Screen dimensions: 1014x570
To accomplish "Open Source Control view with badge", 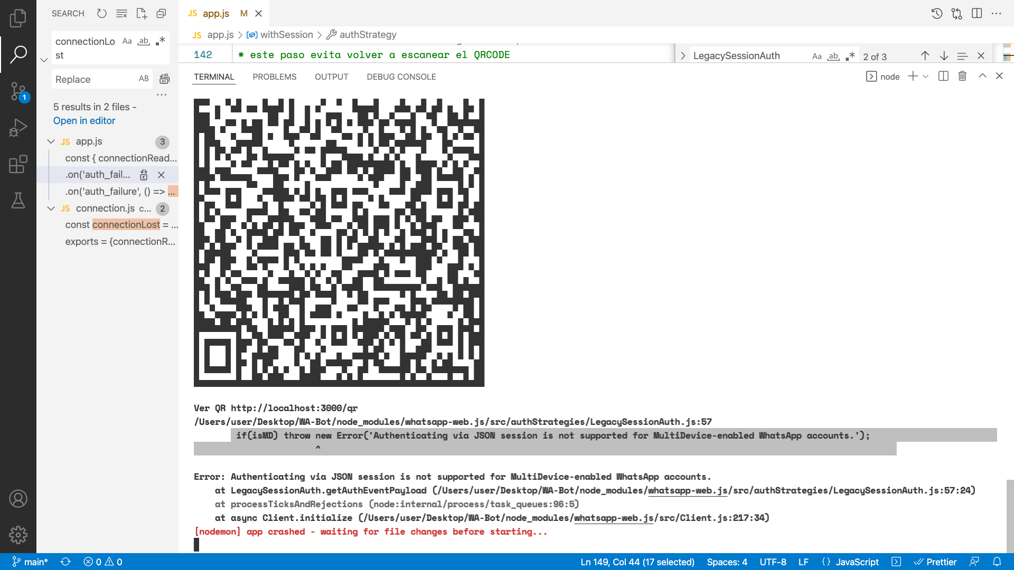I will 18,92.
